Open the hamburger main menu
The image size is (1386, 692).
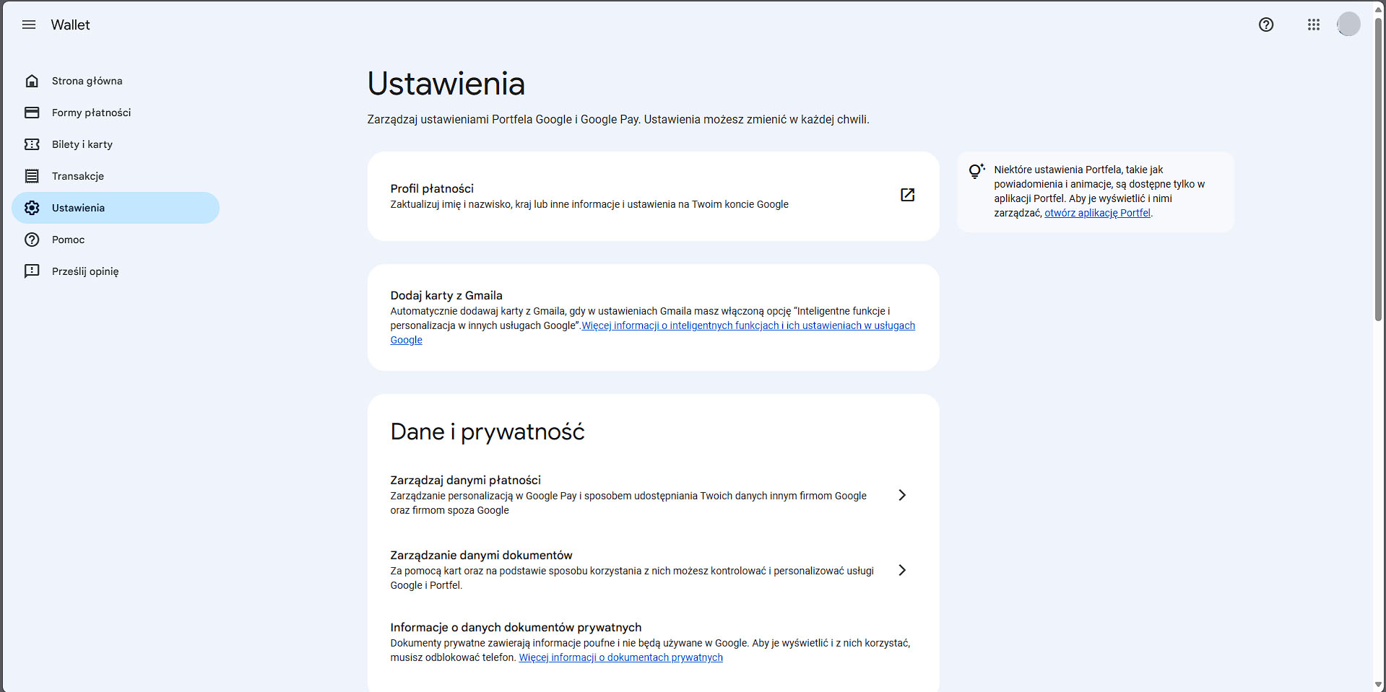(x=29, y=25)
